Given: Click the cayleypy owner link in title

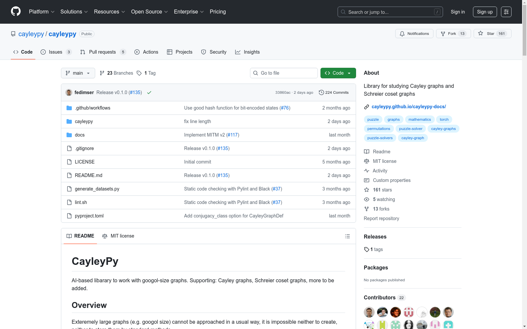Looking at the screenshot, I should pyautogui.click(x=31, y=34).
